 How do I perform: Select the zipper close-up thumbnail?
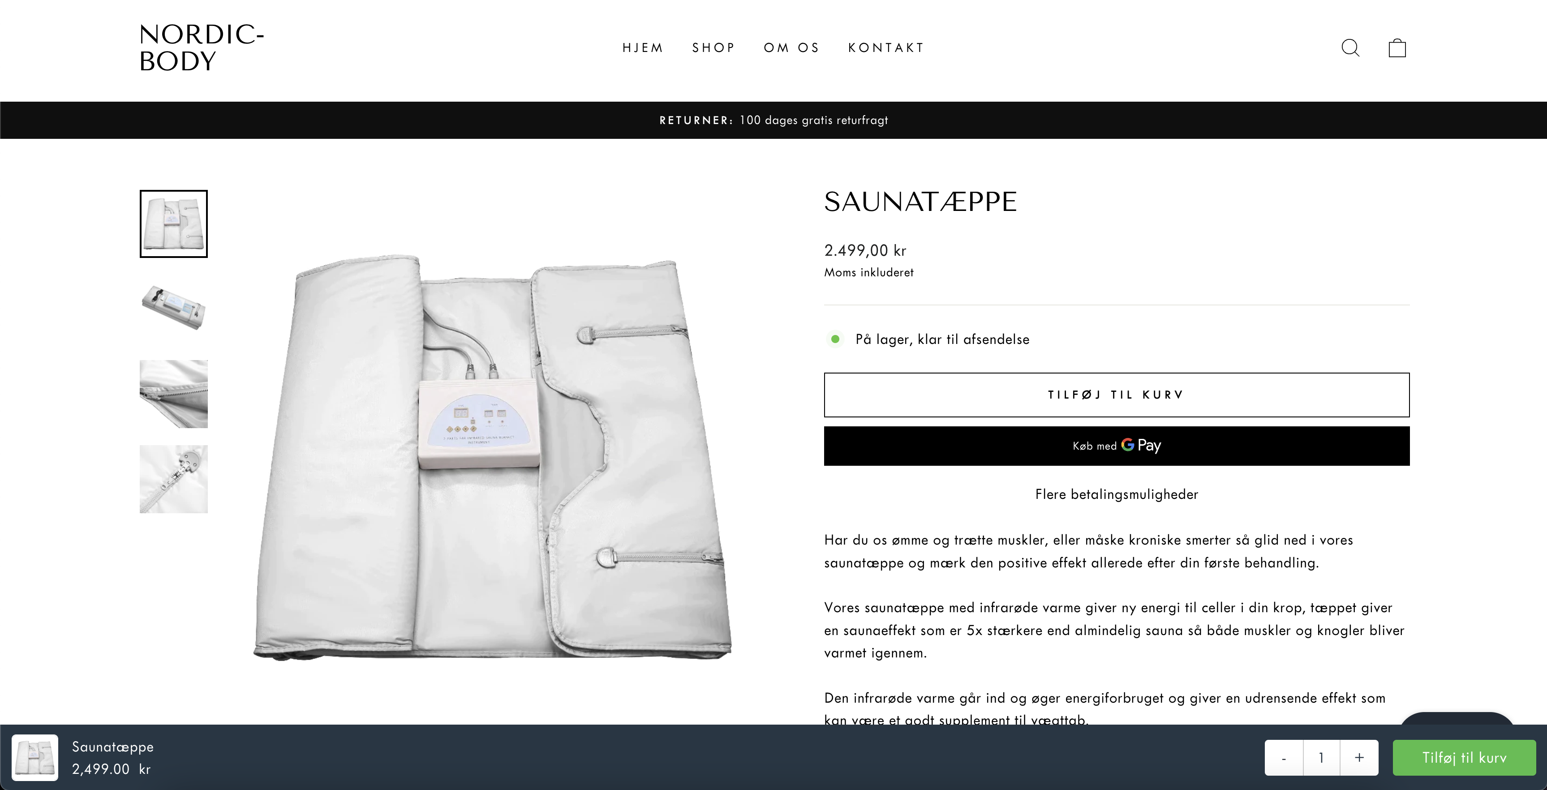(x=174, y=394)
